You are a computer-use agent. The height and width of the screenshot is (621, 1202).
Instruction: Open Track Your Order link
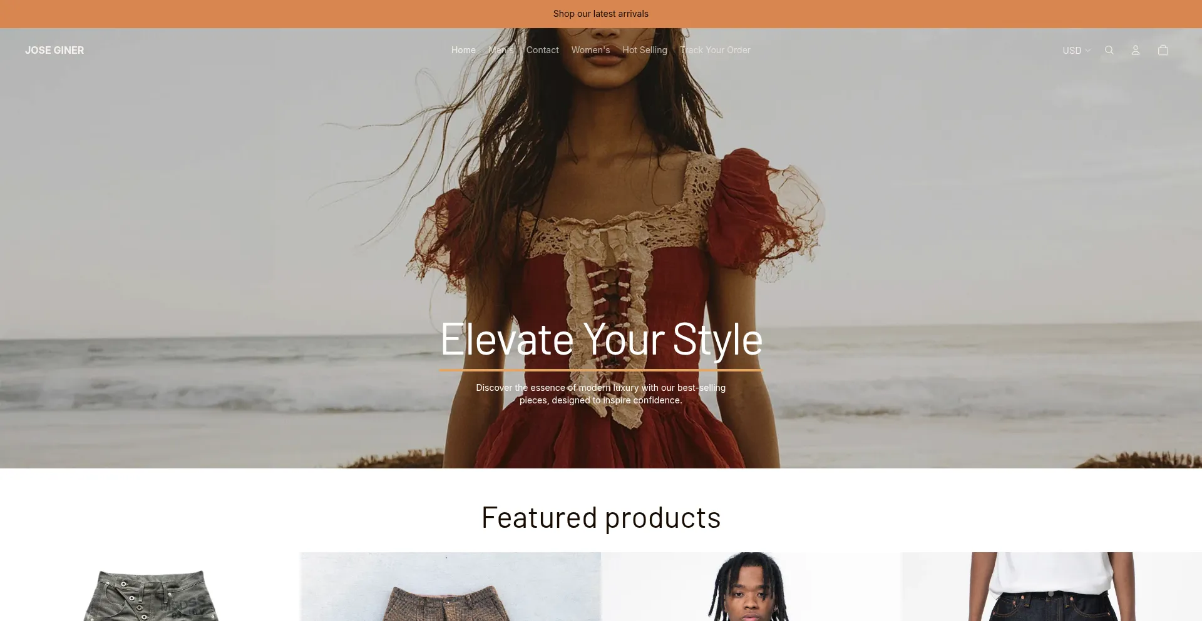click(x=715, y=50)
